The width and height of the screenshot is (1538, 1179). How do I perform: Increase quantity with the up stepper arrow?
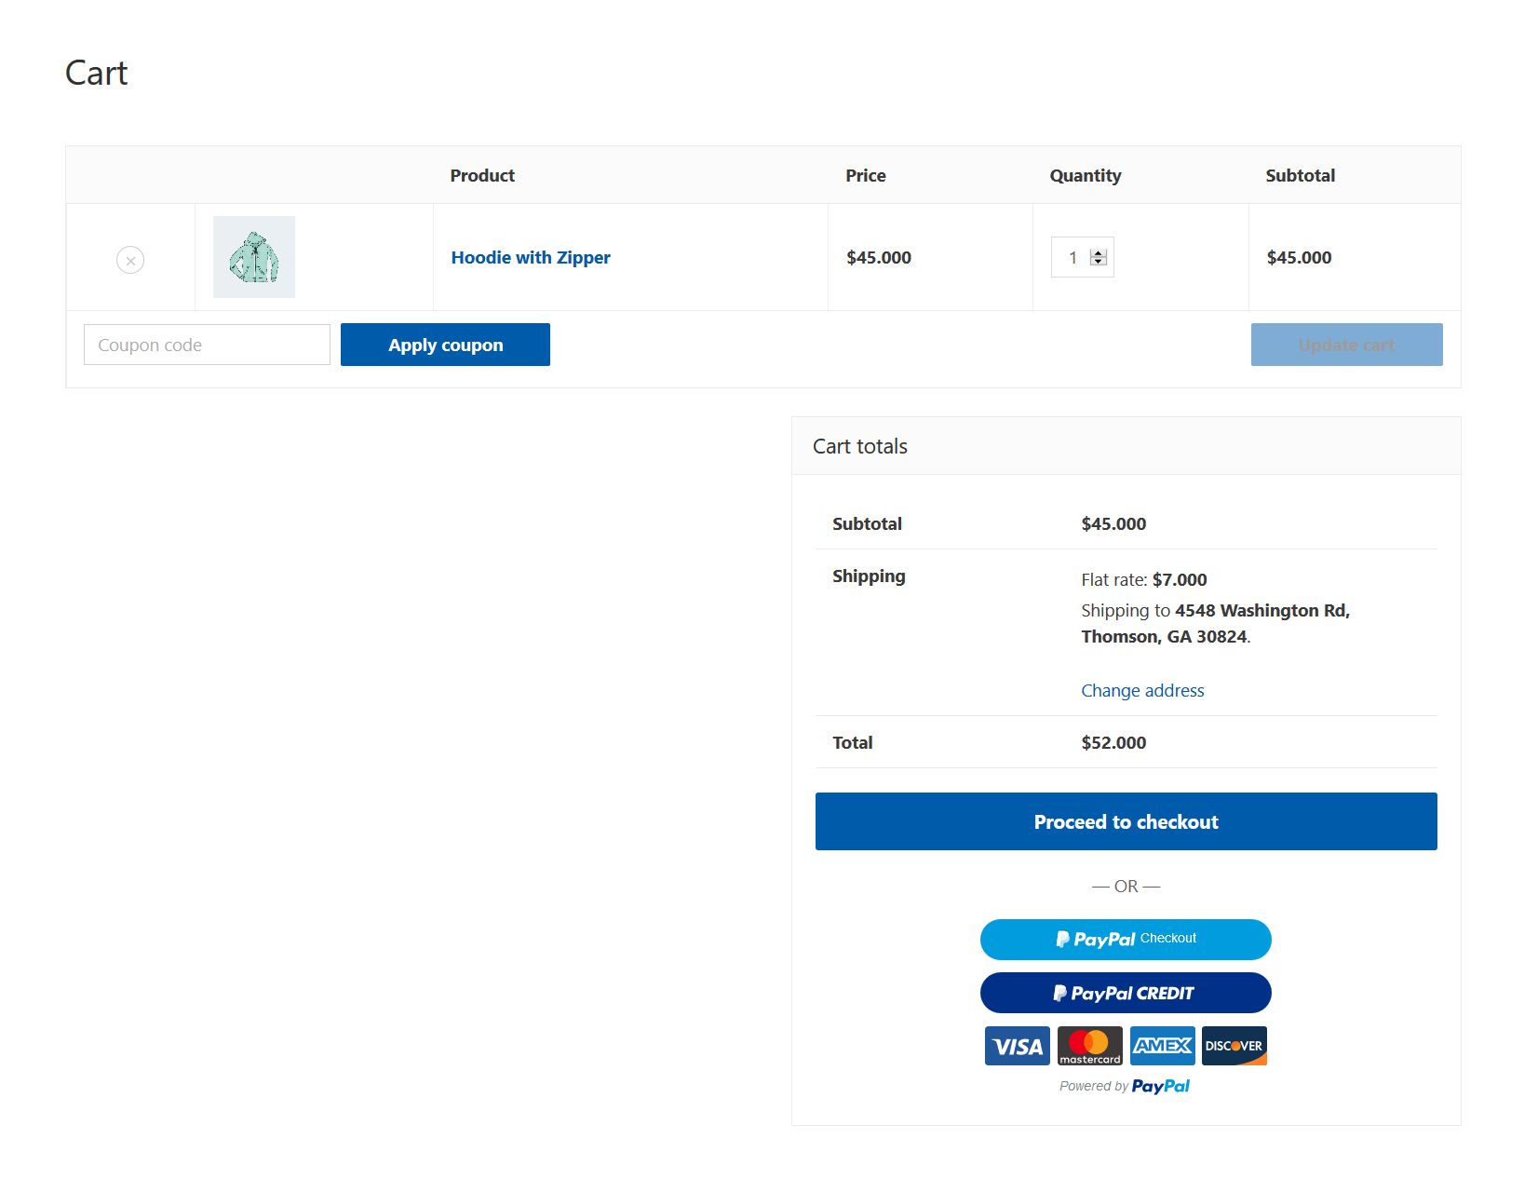tap(1099, 253)
